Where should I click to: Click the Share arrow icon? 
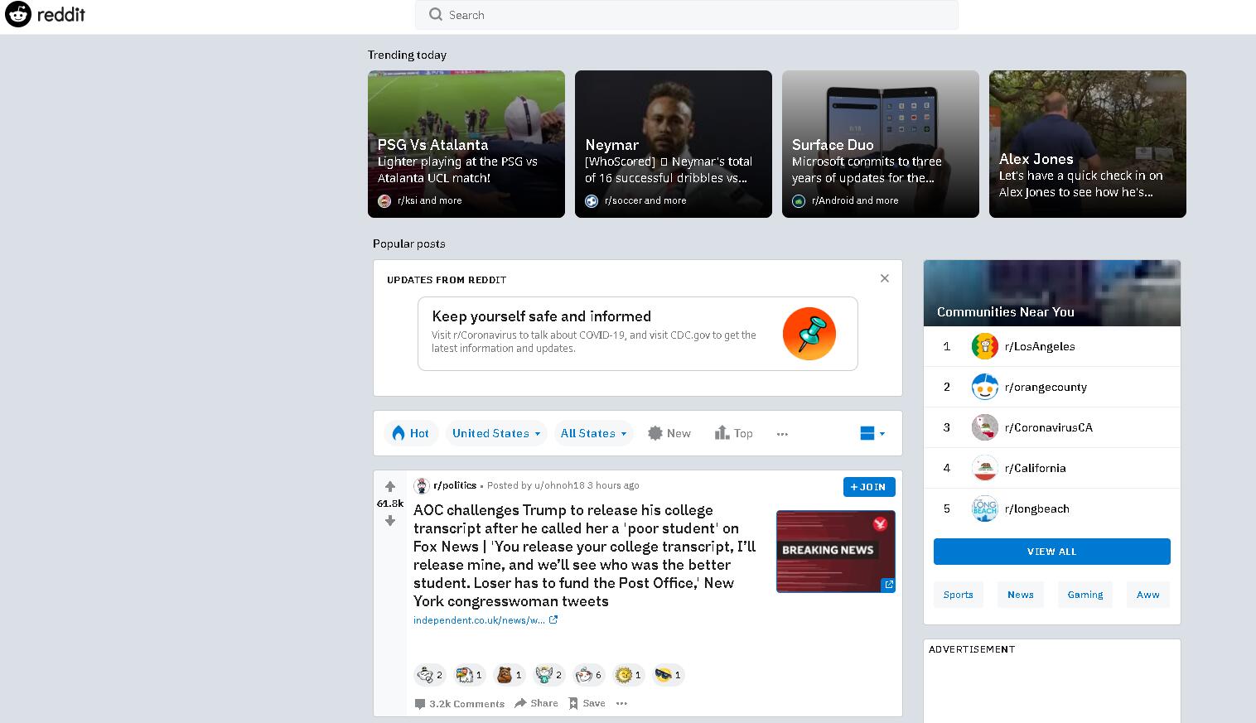[x=520, y=703]
